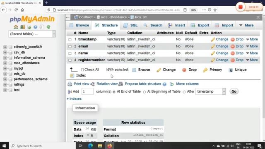This screenshot has width=265, height=149.
Task: Click the pencil Change icon for timestamp row
Action: pos(213,39)
